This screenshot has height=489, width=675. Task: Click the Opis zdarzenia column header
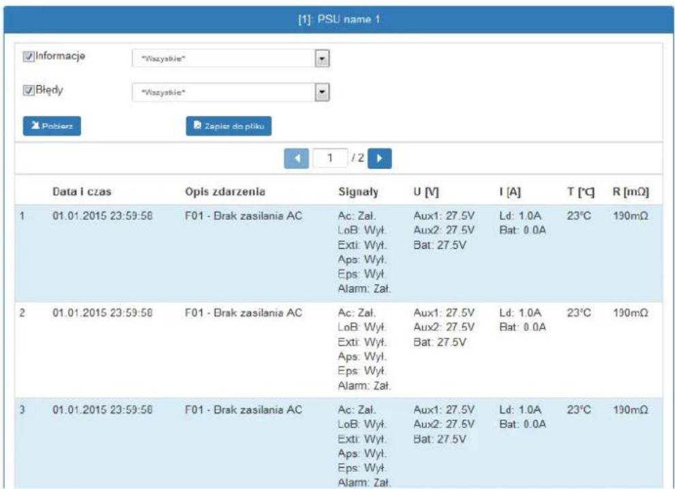pyautogui.click(x=225, y=192)
